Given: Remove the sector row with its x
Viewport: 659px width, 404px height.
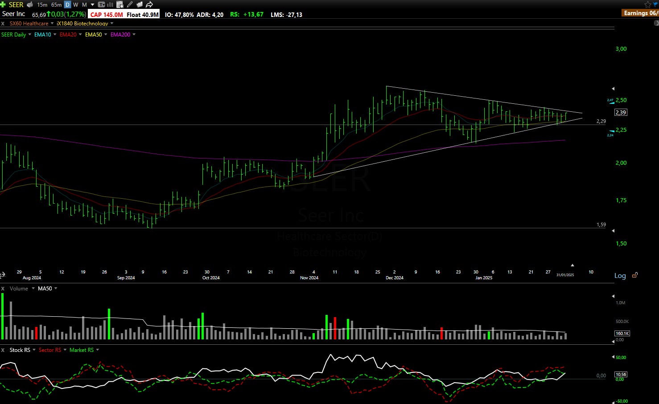Looking at the screenshot, I should click(3, 23).
